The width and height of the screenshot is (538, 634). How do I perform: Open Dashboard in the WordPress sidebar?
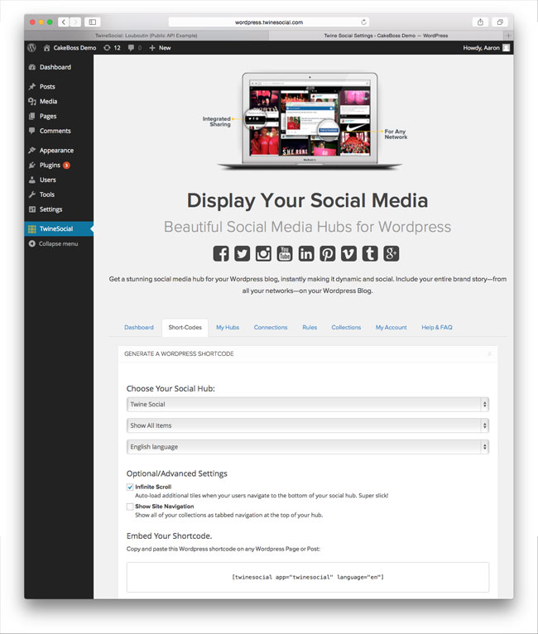click(59, 67)
